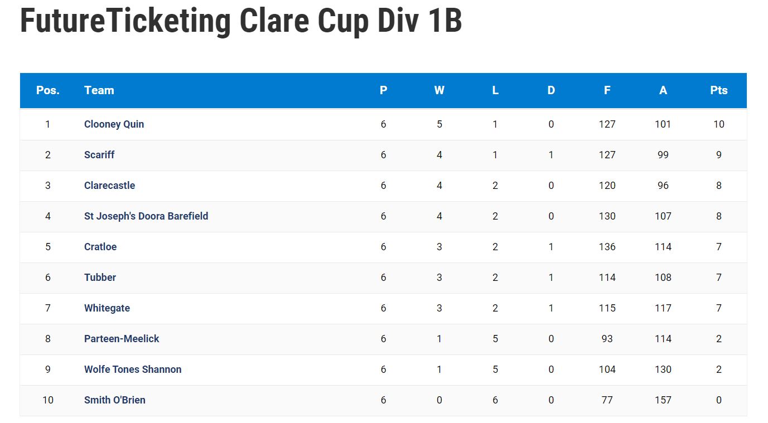This screenshot has height=423, width=768.
Task: Select the Clarecastle team name
Action: (x=109, y=186)
